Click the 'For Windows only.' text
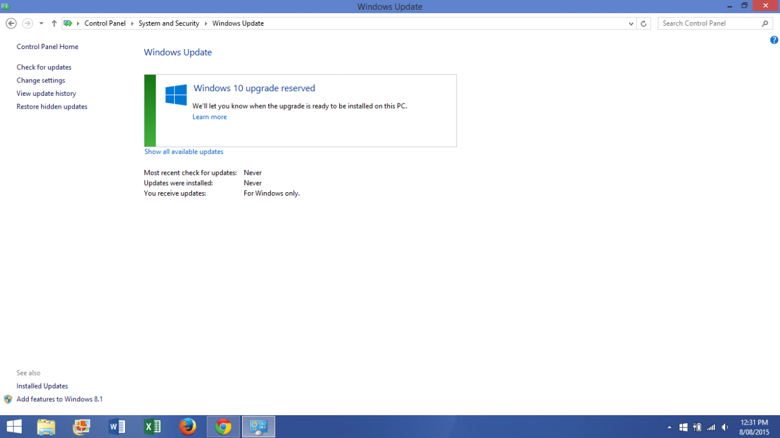780x438 pixels. (272, 193)
